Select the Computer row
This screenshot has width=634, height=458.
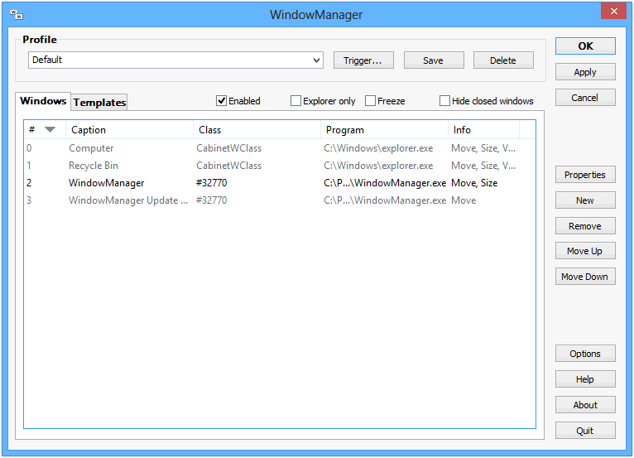280,148
